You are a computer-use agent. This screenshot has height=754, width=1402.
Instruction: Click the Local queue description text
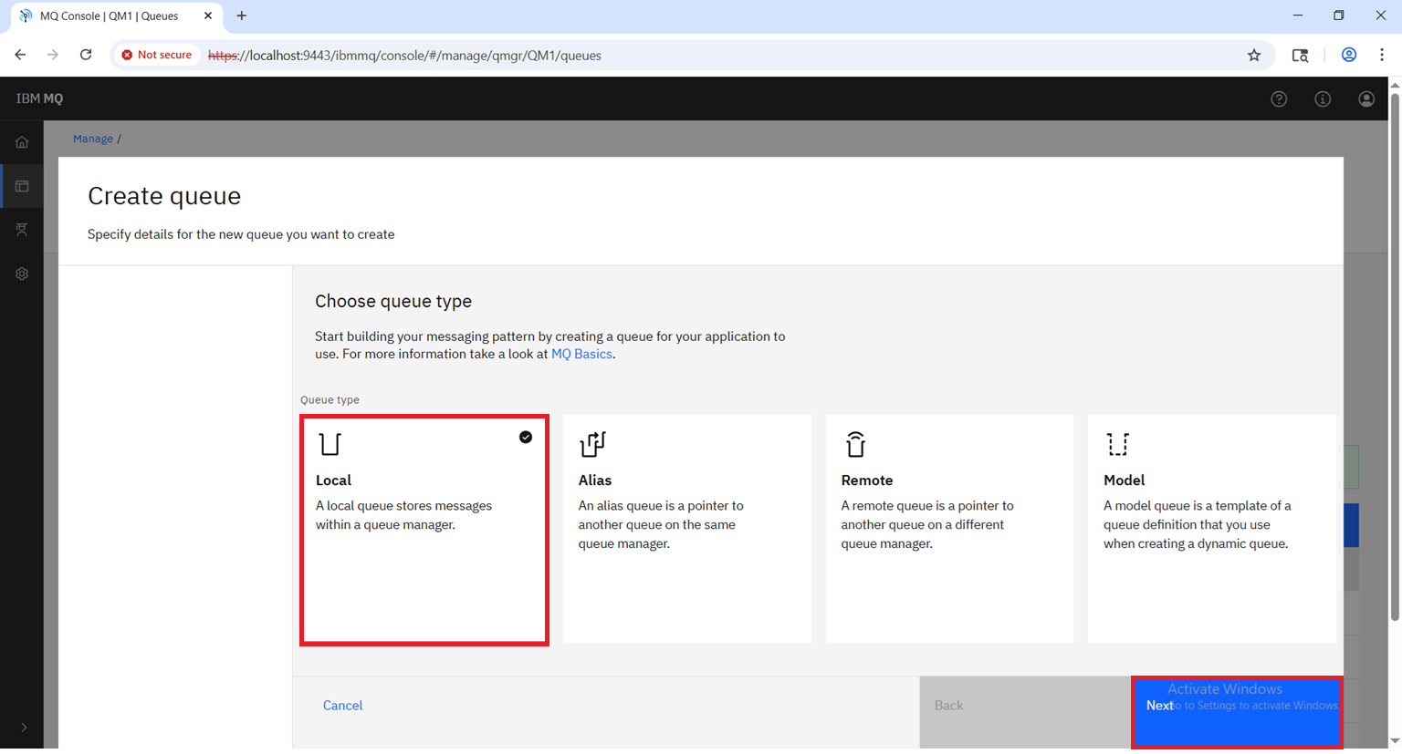(403, 515)
